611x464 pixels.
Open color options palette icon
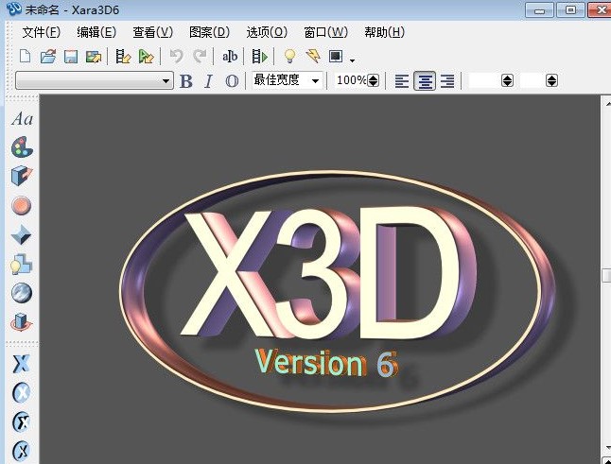pos(22,147)
